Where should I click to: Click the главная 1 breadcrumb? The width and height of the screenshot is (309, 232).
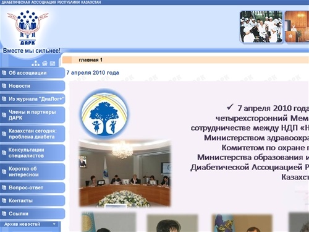pos(91,60)
